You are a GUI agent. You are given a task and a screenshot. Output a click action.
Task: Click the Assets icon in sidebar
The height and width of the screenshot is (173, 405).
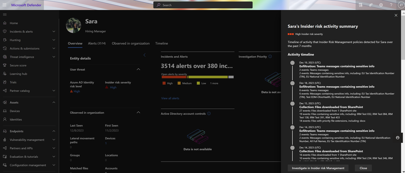click(4, 102)
